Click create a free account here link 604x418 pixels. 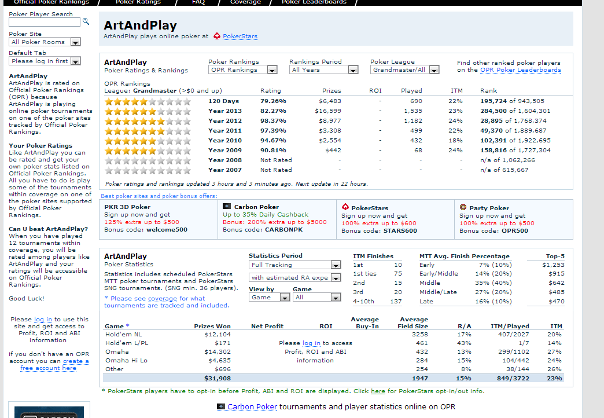pyautogui.click(x=55, y=365)
